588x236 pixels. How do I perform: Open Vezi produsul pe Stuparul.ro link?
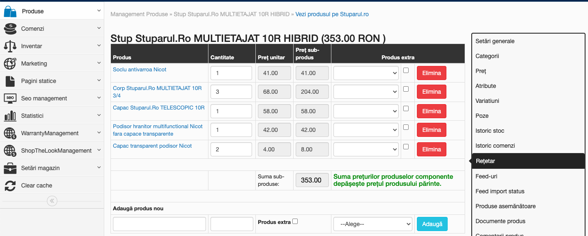(x=332, y=14)
